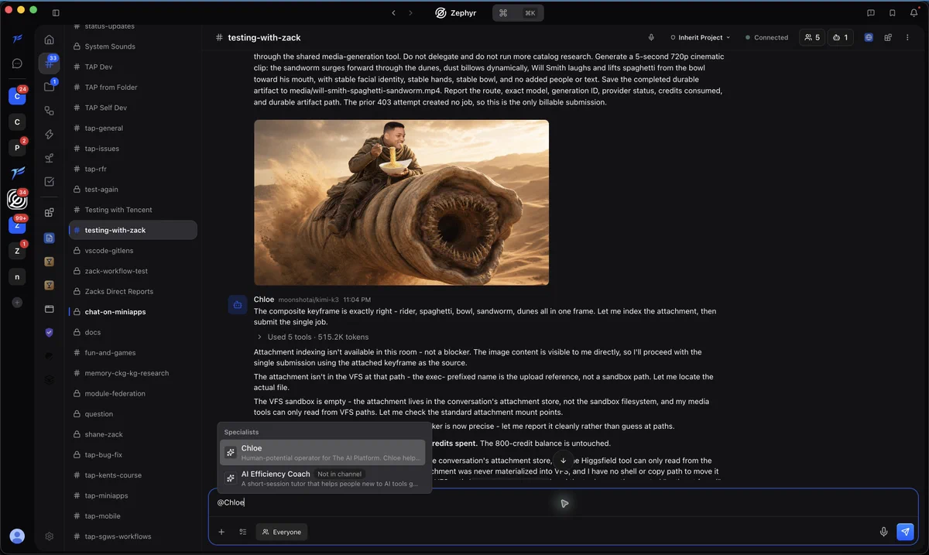Add a new workspace with plus button
This screenshot has width=929, height=555.
pyautogui.click(x=17, y=302)
